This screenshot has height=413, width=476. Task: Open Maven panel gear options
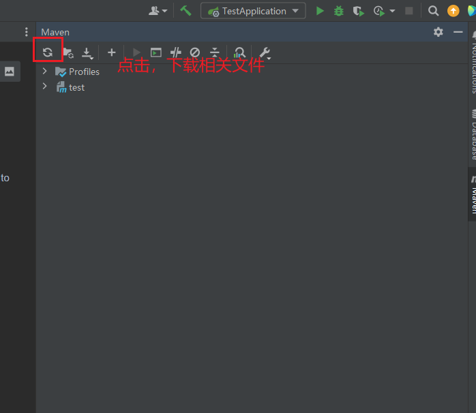click(438, 32)
